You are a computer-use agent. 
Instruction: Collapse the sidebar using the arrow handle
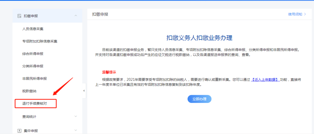tap(84, 91)
